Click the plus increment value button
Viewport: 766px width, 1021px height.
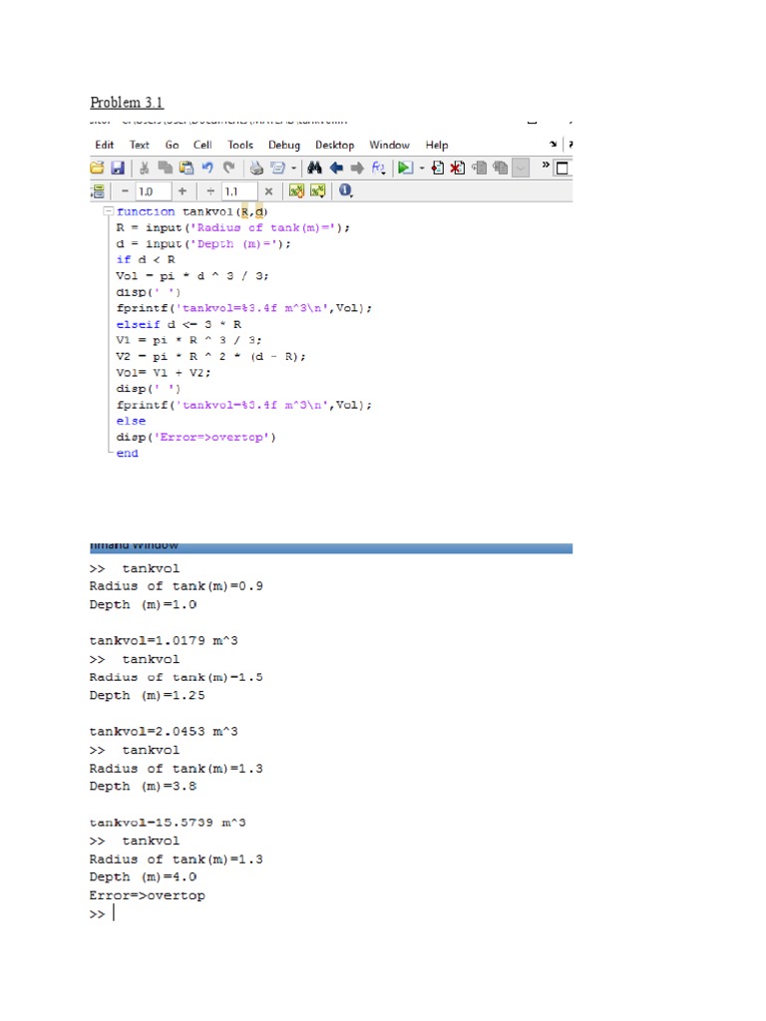(x=184, y=190)
